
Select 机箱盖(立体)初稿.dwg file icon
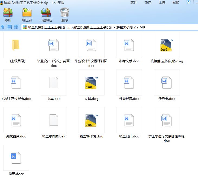coord(167,45)
